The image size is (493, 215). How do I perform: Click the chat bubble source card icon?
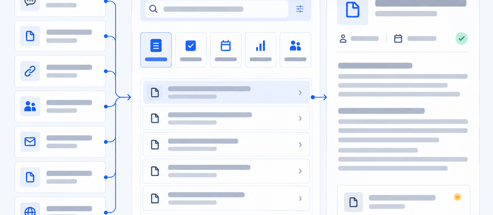coord(30,3)
